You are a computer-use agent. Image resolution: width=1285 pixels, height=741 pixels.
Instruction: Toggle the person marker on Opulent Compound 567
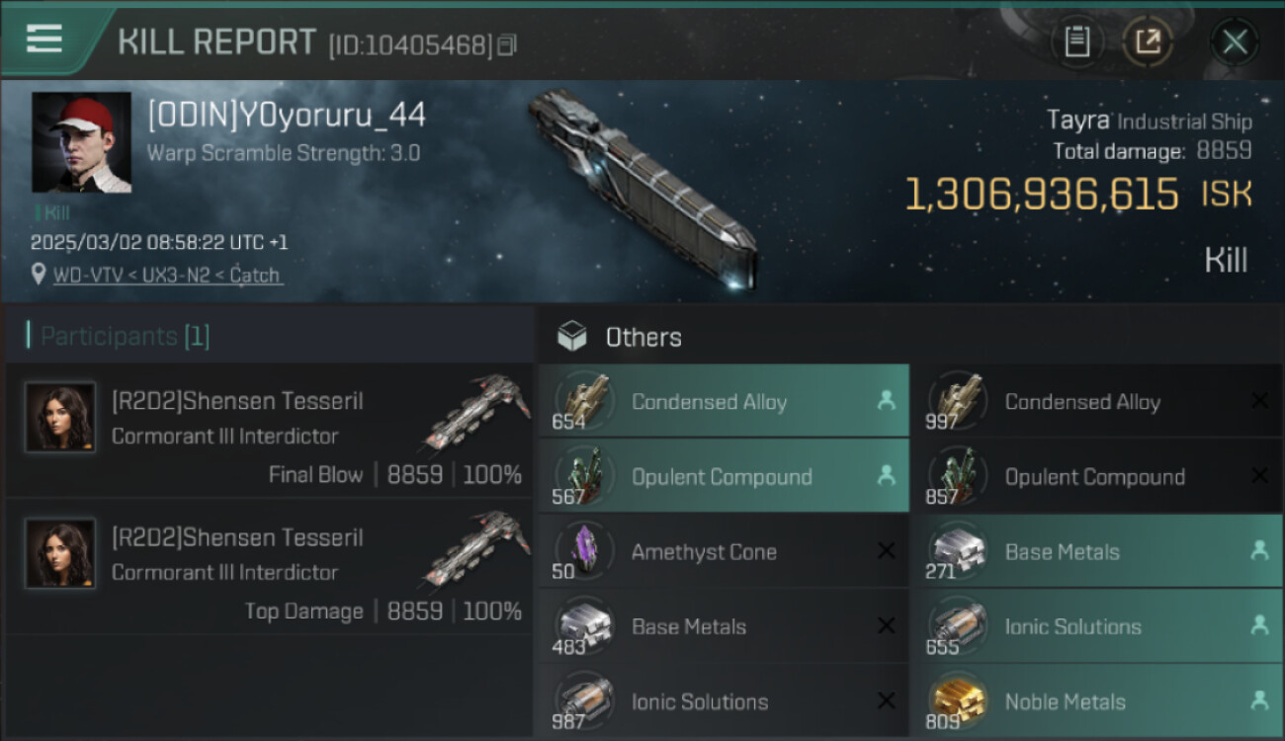tap(886, 476)
